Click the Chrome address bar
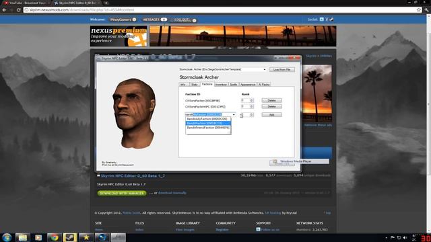 coord(220,10)
